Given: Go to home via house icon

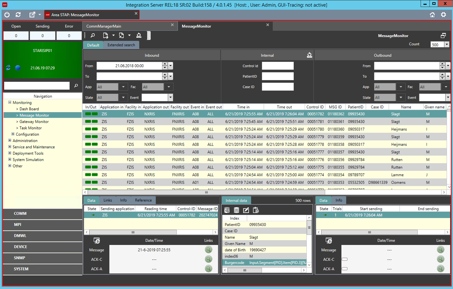Looking at the screenshot, I should [x=432, y=15].
